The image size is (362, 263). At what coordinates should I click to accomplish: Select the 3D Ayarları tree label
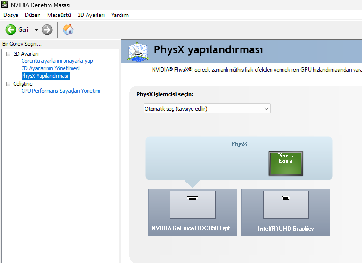click(x=26, y=54)
